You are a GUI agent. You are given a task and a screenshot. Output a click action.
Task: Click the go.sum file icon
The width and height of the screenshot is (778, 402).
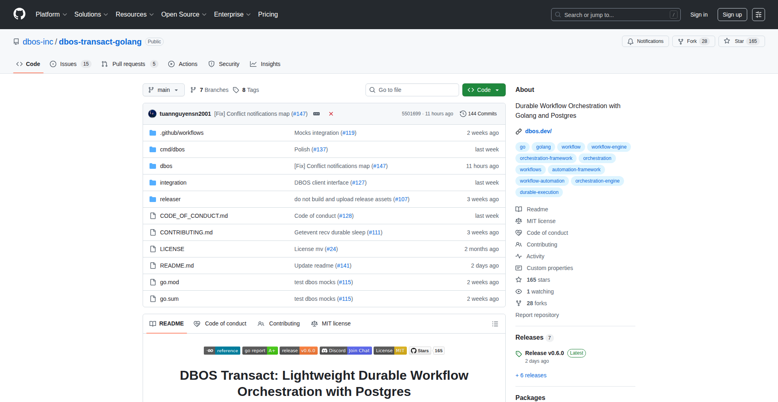[x=153, y=299]
